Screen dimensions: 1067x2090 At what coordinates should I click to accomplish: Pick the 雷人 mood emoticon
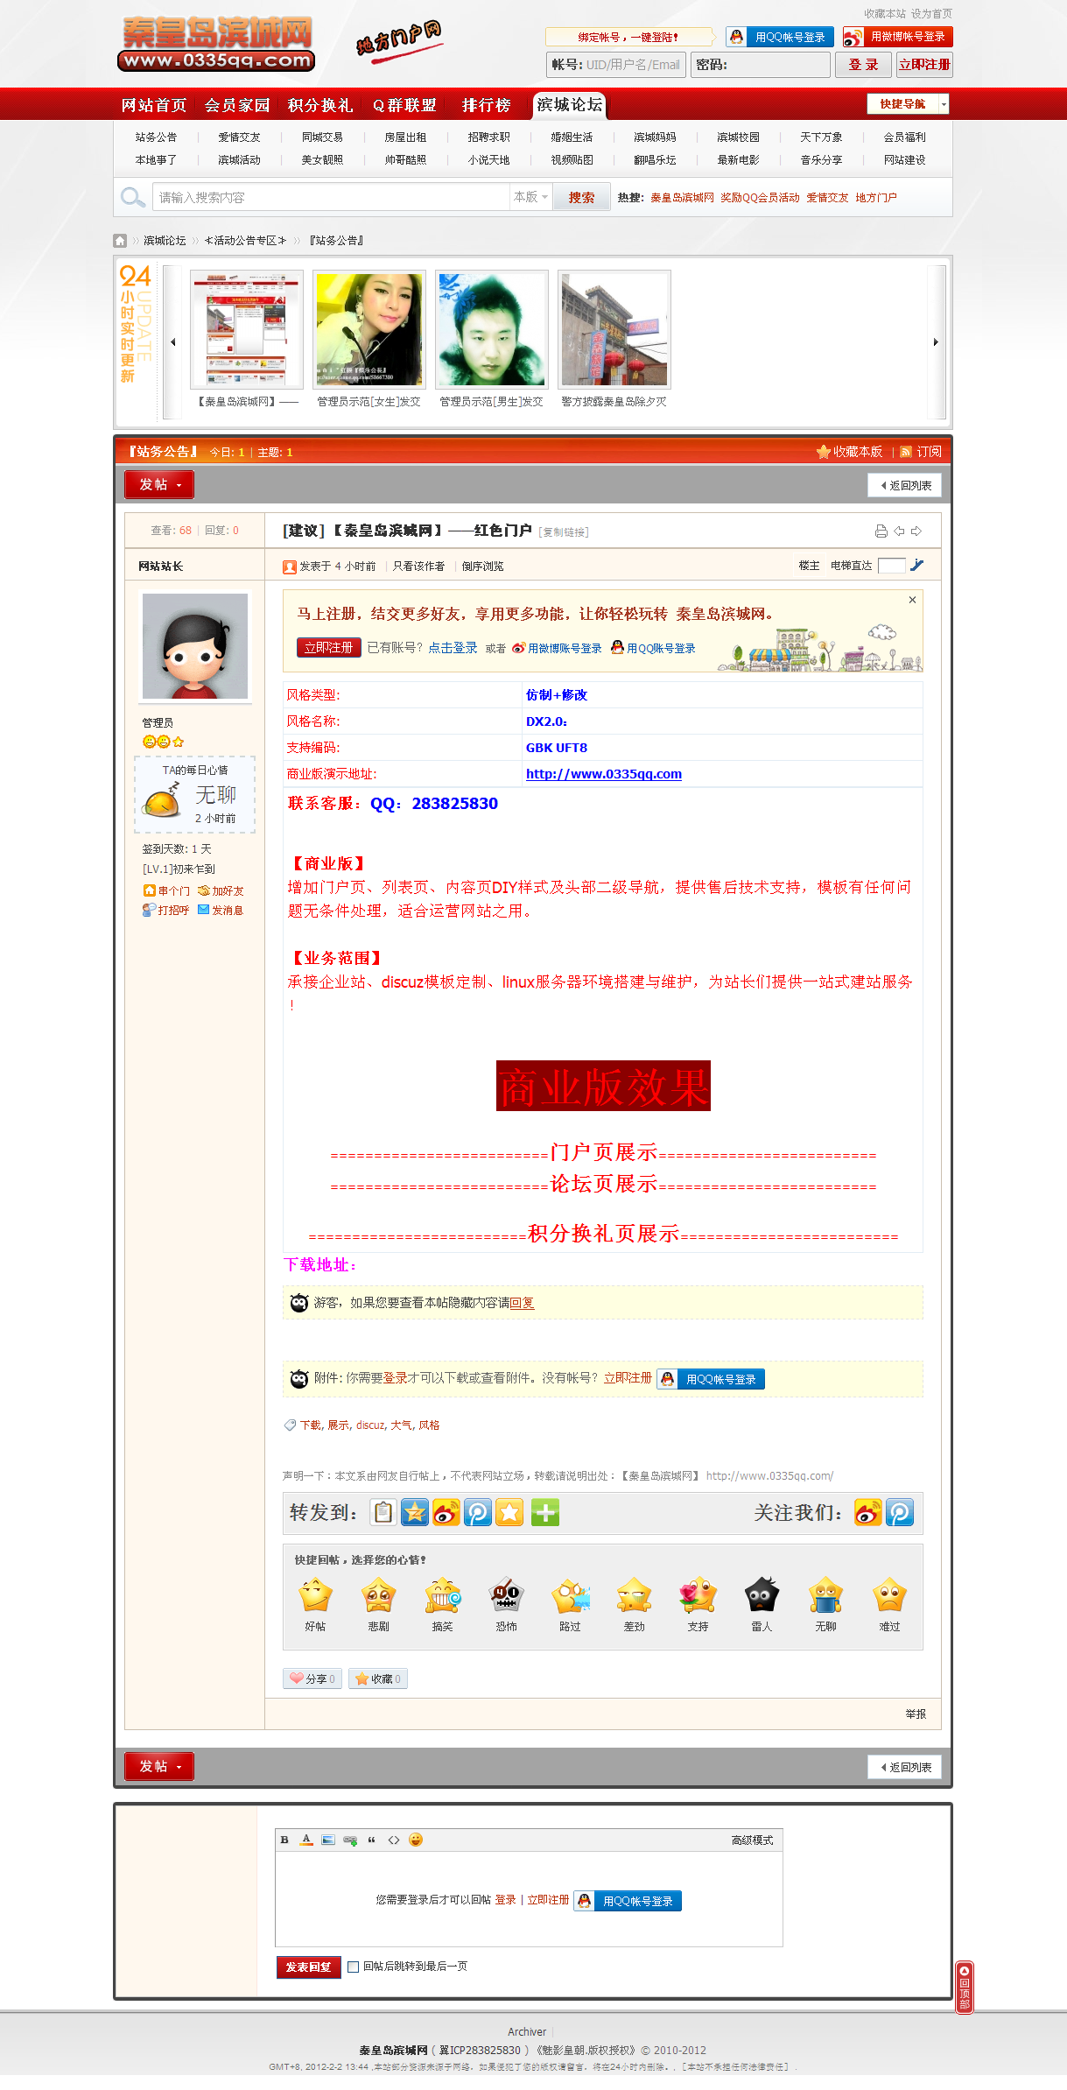pos(762,1595)
